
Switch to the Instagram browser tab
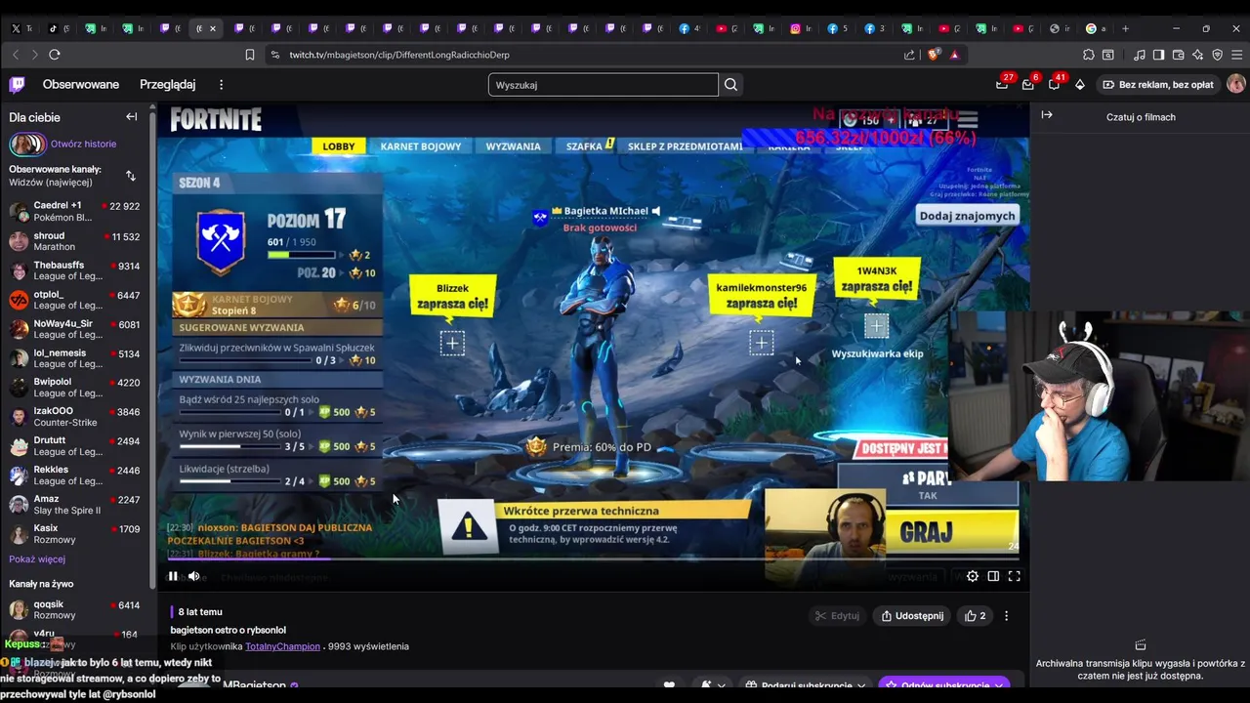click(802, 28)
